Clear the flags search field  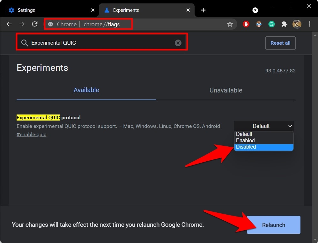click(178, 43)
